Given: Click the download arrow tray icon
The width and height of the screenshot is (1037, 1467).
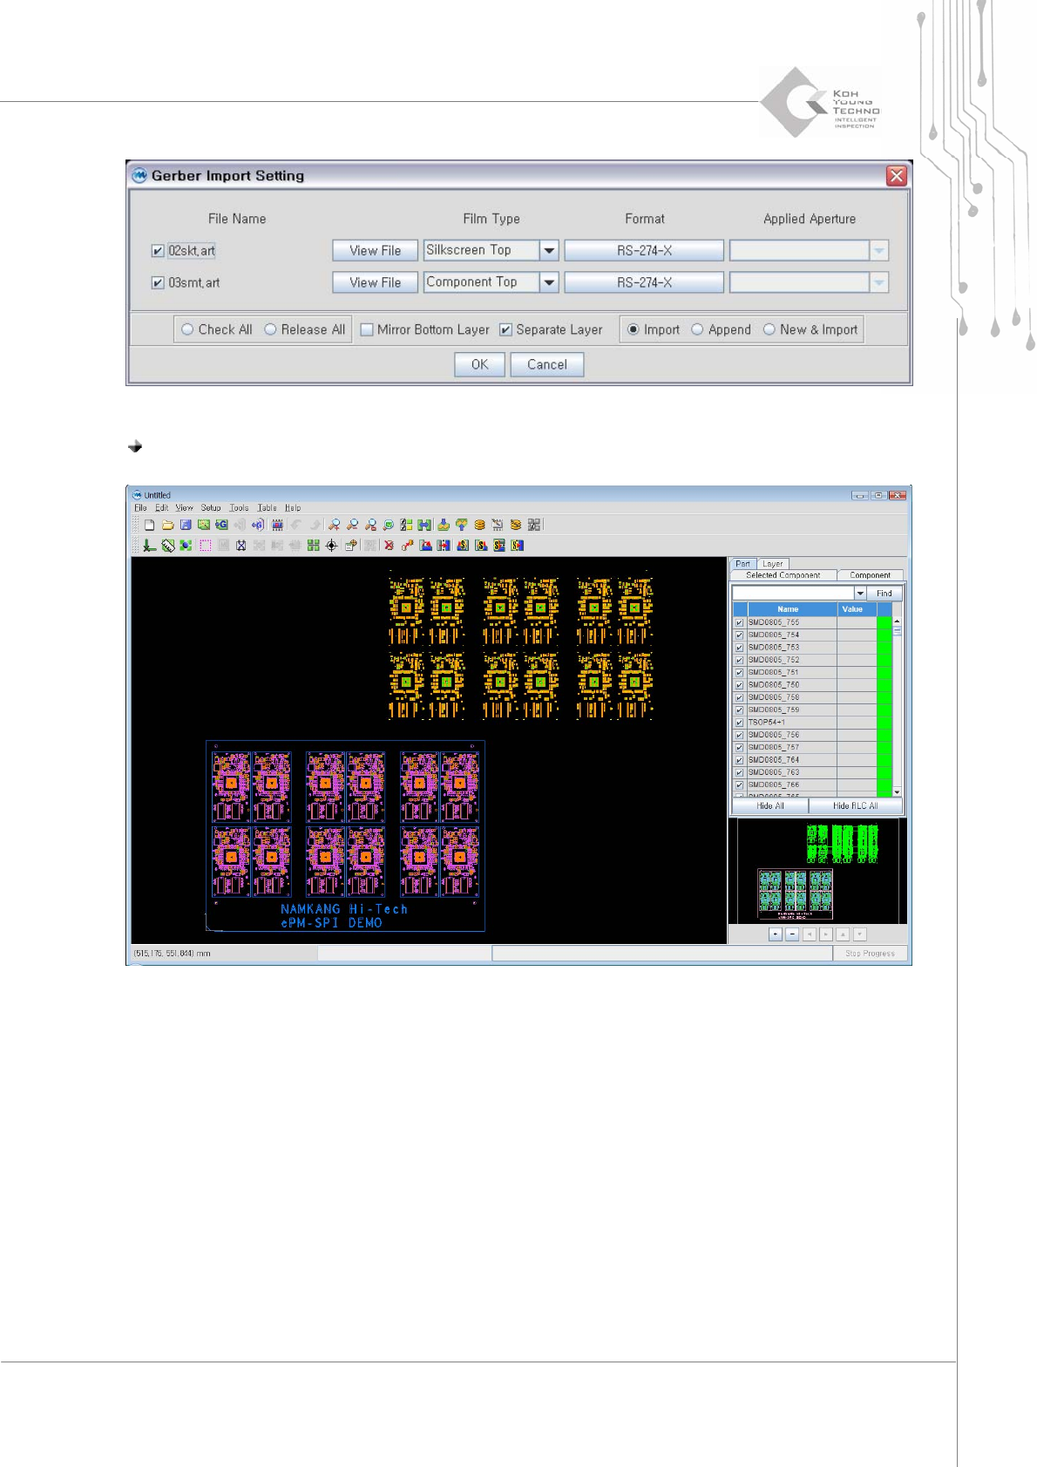Looking at the screenshot, I should click(442, 525).
